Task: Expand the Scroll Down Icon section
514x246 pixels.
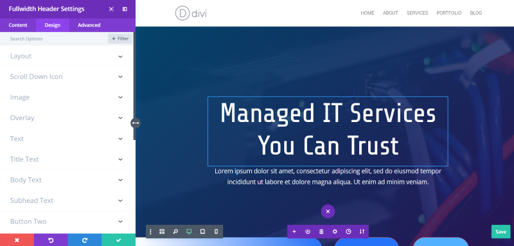Action: (67, 76)
